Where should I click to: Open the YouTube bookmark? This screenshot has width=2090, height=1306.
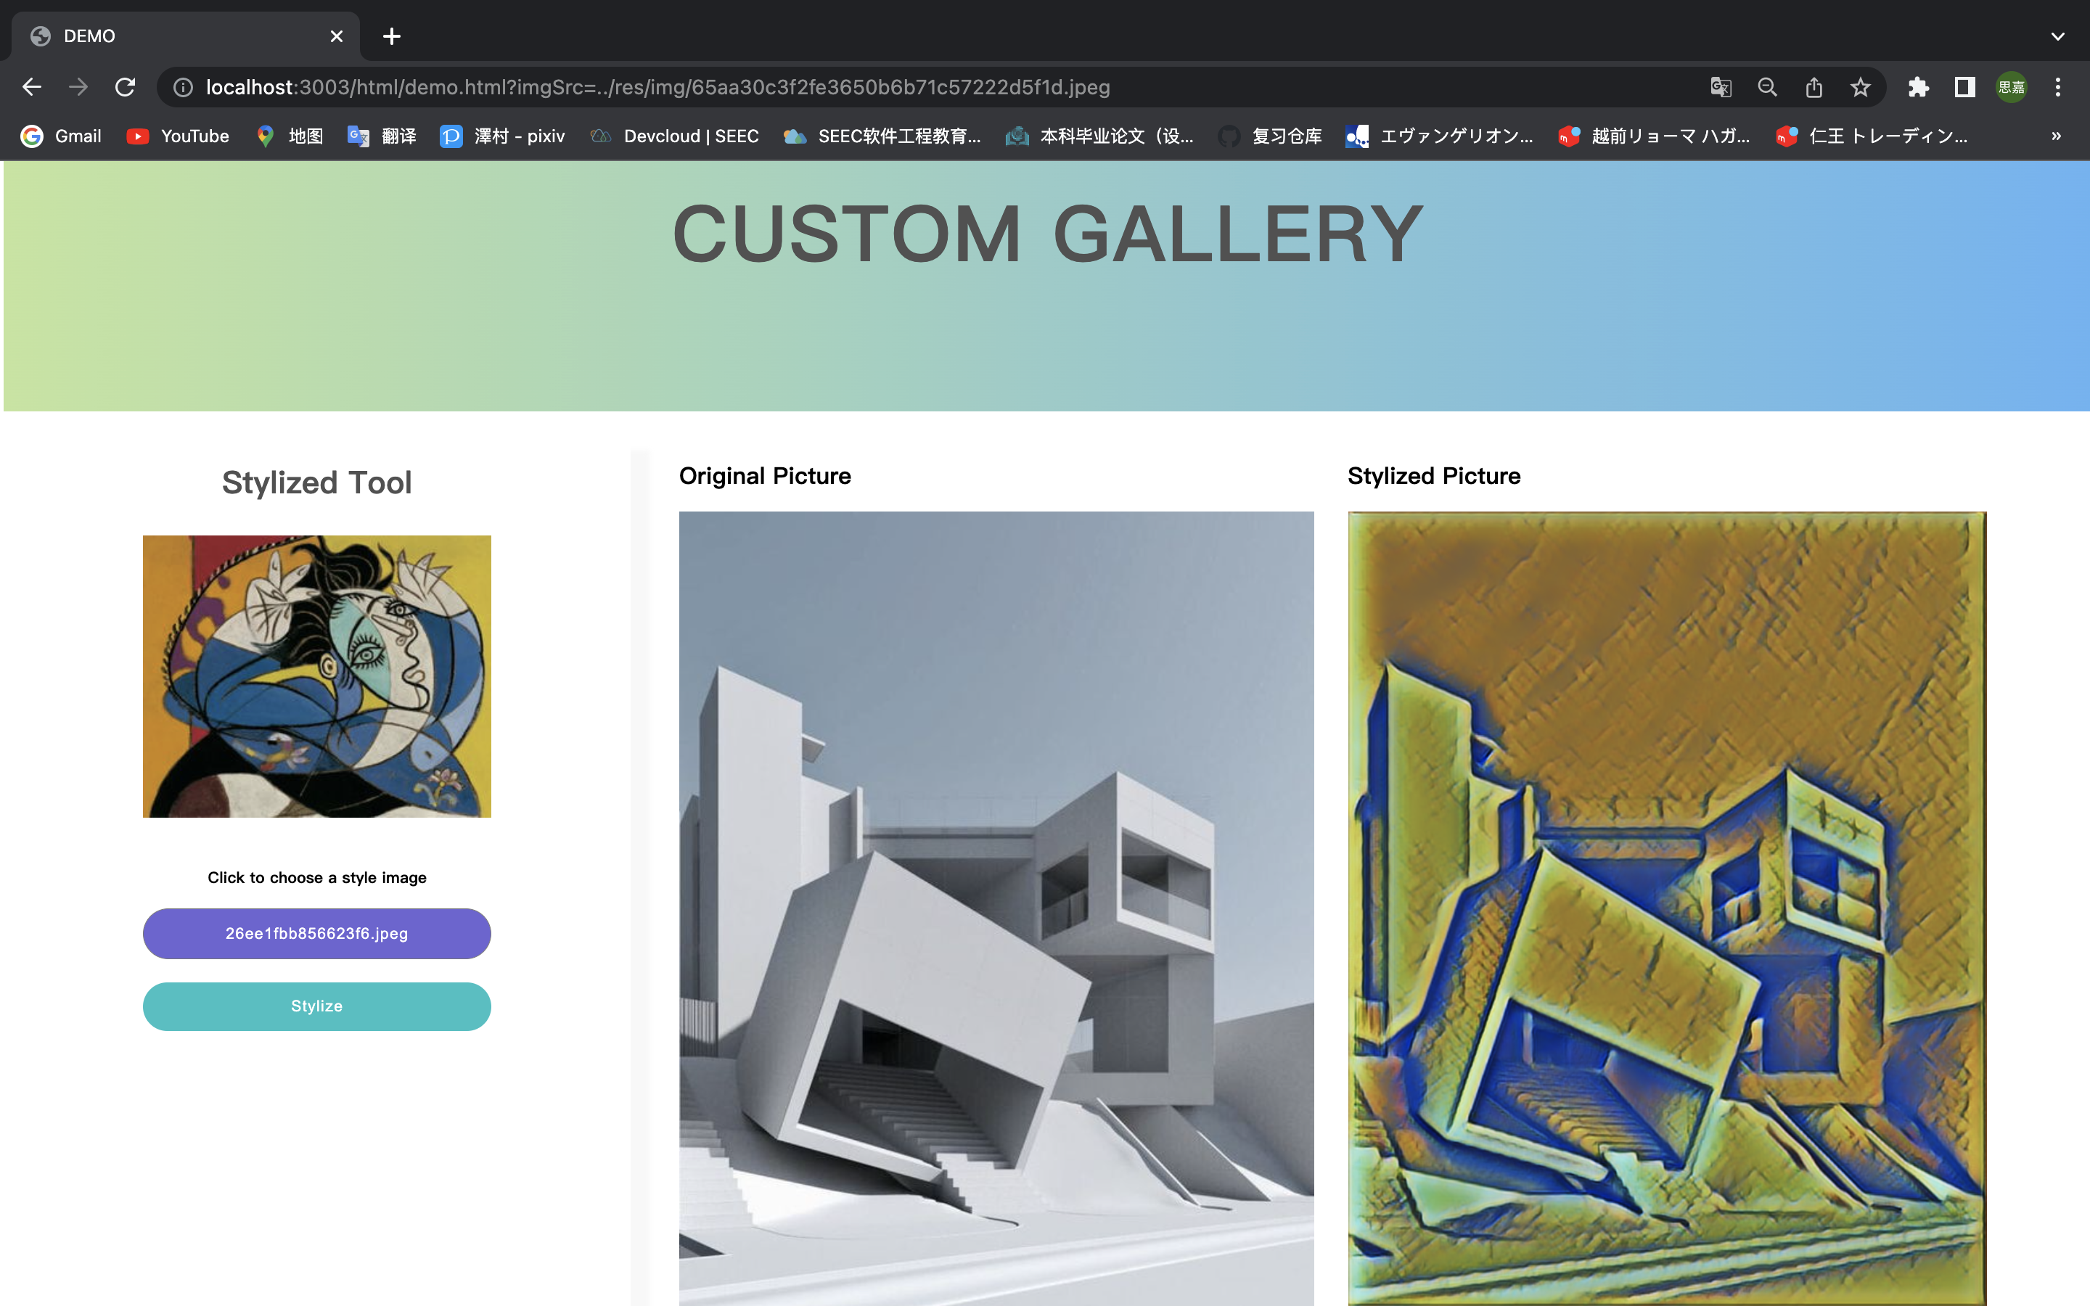click(178, 136)
